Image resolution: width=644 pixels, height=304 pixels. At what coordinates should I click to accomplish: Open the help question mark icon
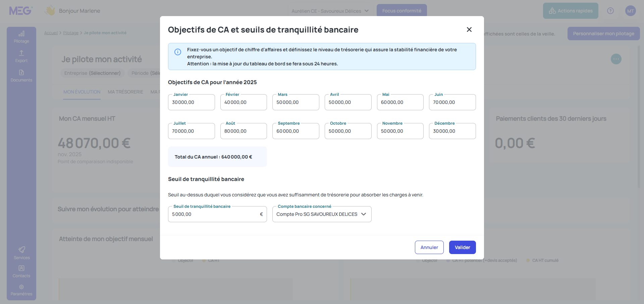(x=610, y=11)
